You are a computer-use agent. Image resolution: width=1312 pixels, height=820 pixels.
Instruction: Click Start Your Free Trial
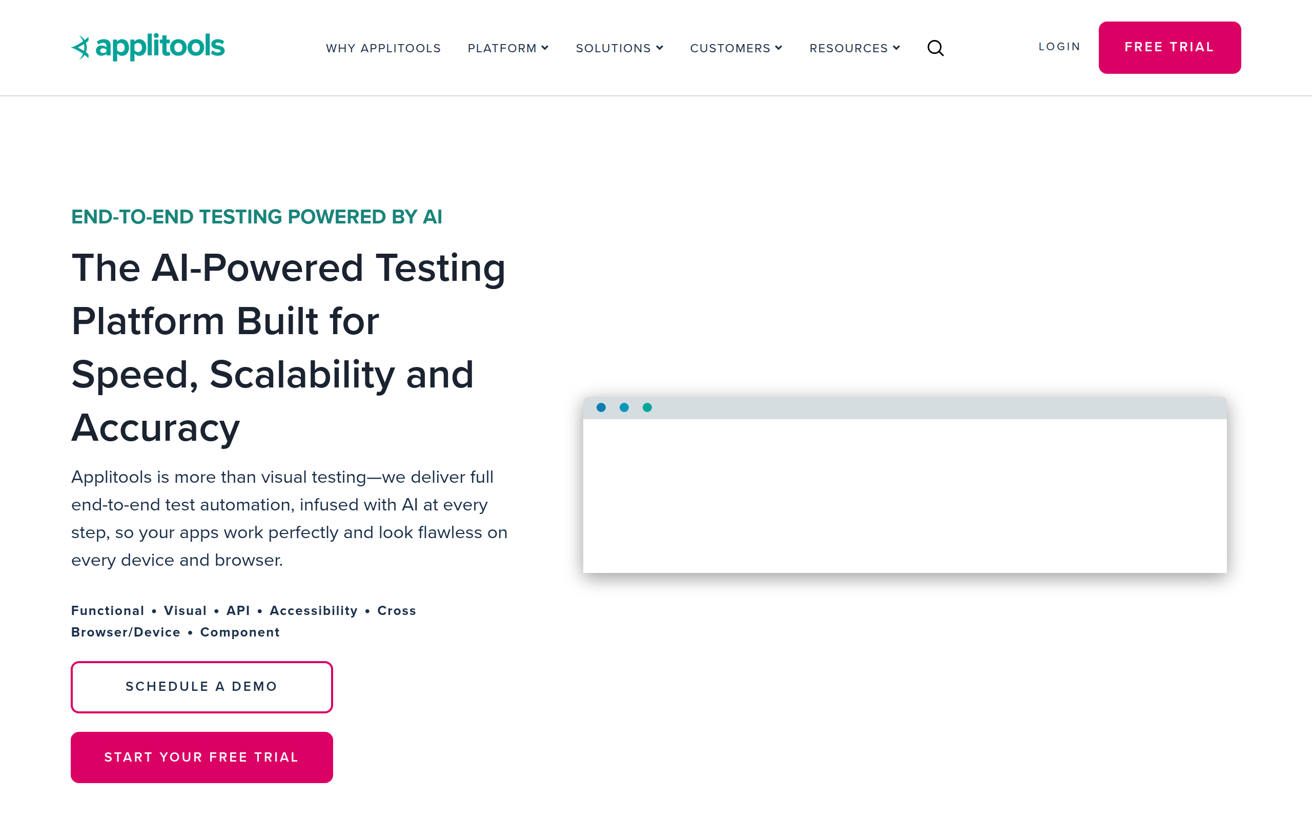201,757
